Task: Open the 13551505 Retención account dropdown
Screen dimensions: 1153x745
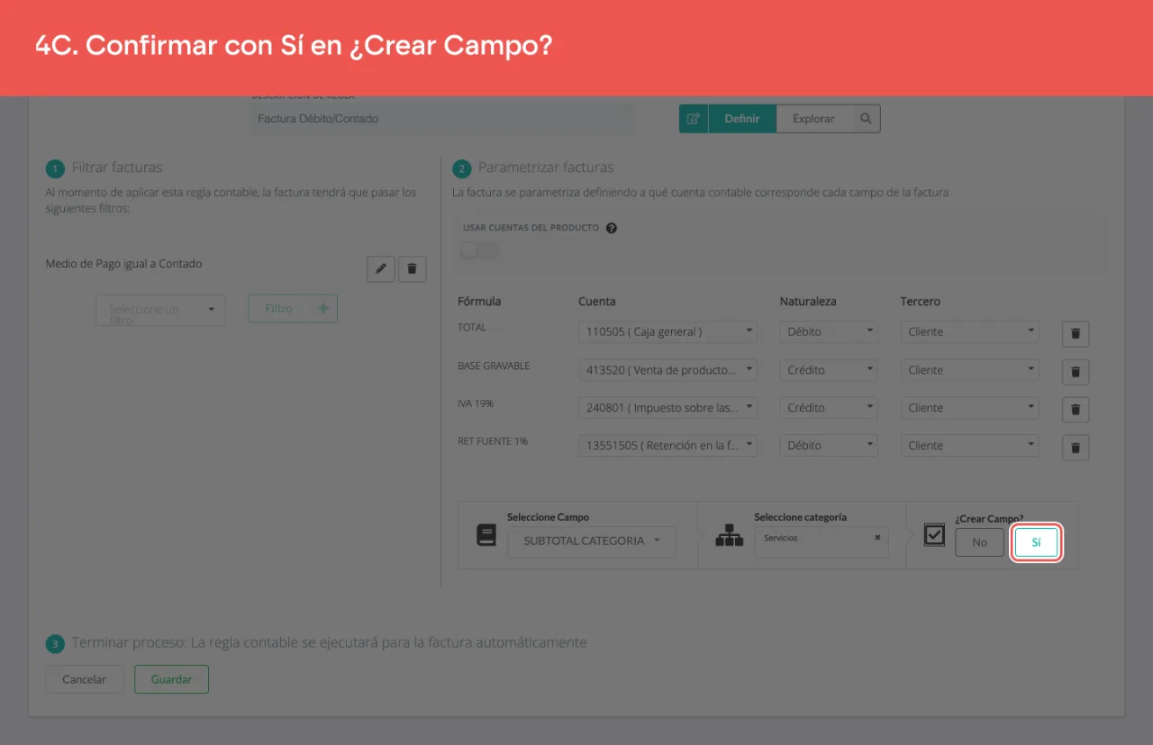Action: [668, 445]
